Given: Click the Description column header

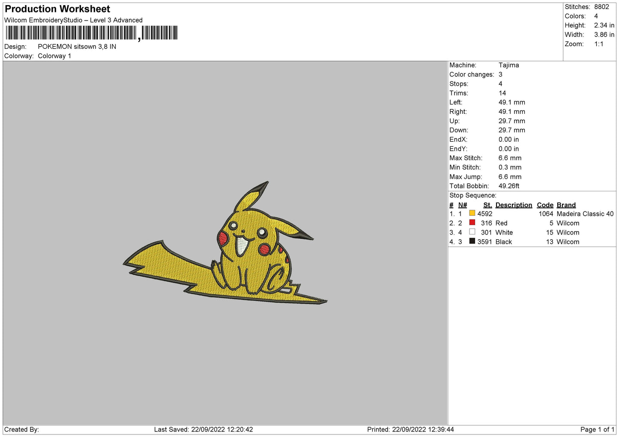Looking at the screenshot, I should tap(514, 205).
